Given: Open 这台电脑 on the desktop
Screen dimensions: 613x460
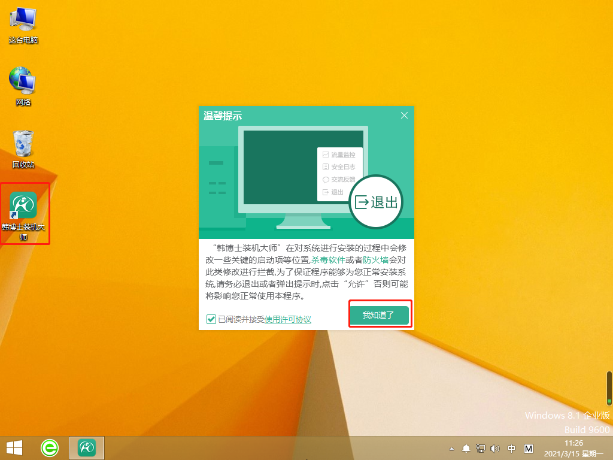Looking at the screenshot, I should tap(23, 18).
